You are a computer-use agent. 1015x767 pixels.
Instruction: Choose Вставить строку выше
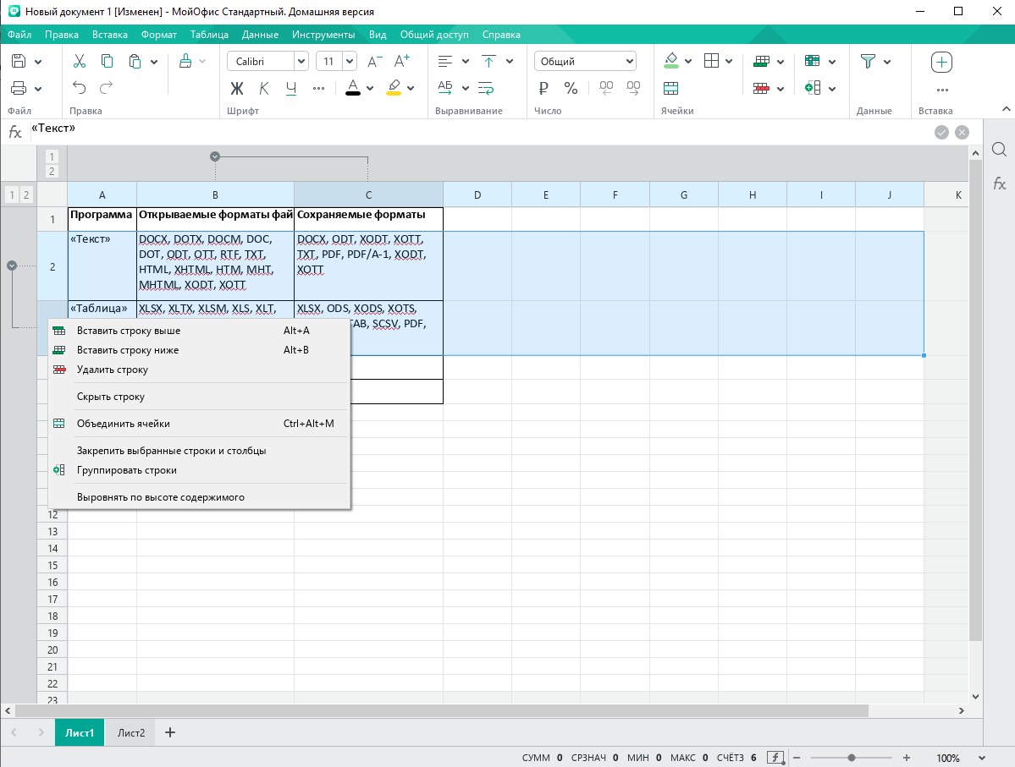tap(200, 331)
